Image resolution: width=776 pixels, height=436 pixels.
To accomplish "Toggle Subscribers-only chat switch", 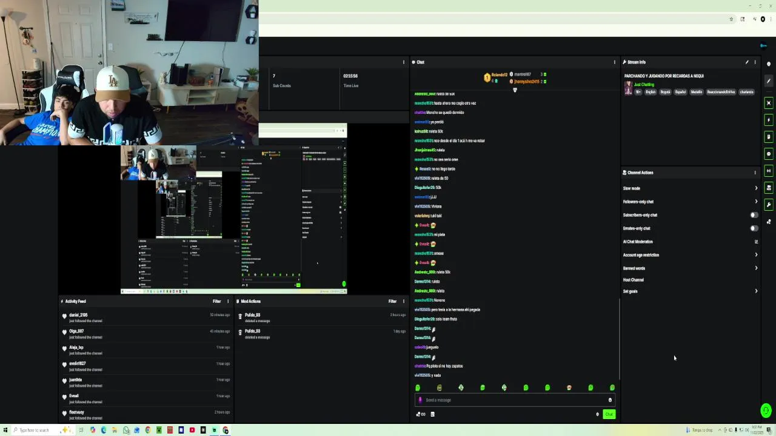I will tap(754, 215).
